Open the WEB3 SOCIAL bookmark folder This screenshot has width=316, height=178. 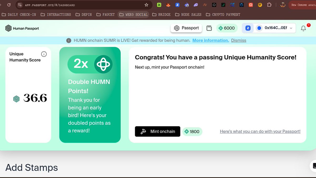[133, 15]
